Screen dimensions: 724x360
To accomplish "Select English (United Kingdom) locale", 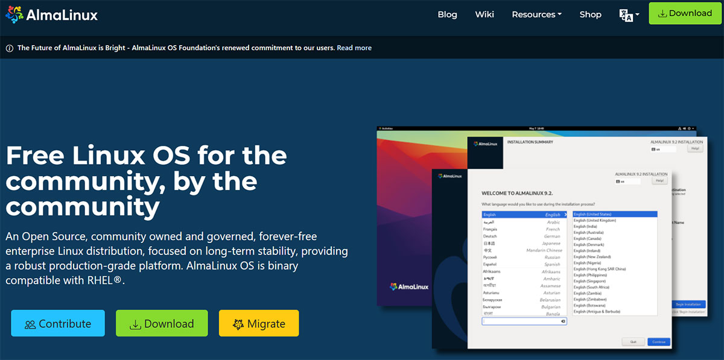I will [615, 220].
